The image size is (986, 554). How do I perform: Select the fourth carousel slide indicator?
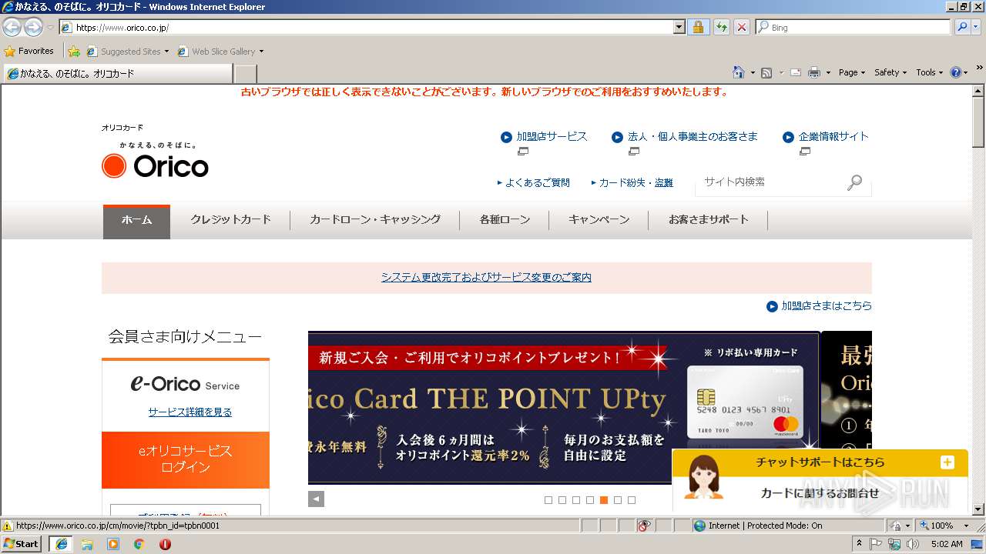[x=590, y=500]
